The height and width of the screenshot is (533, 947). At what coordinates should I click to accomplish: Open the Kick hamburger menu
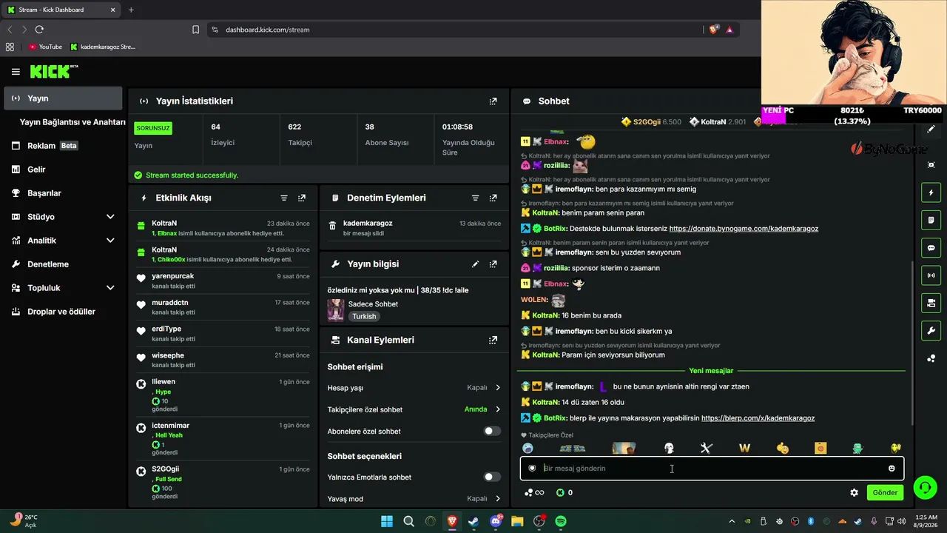click(16, 72)
